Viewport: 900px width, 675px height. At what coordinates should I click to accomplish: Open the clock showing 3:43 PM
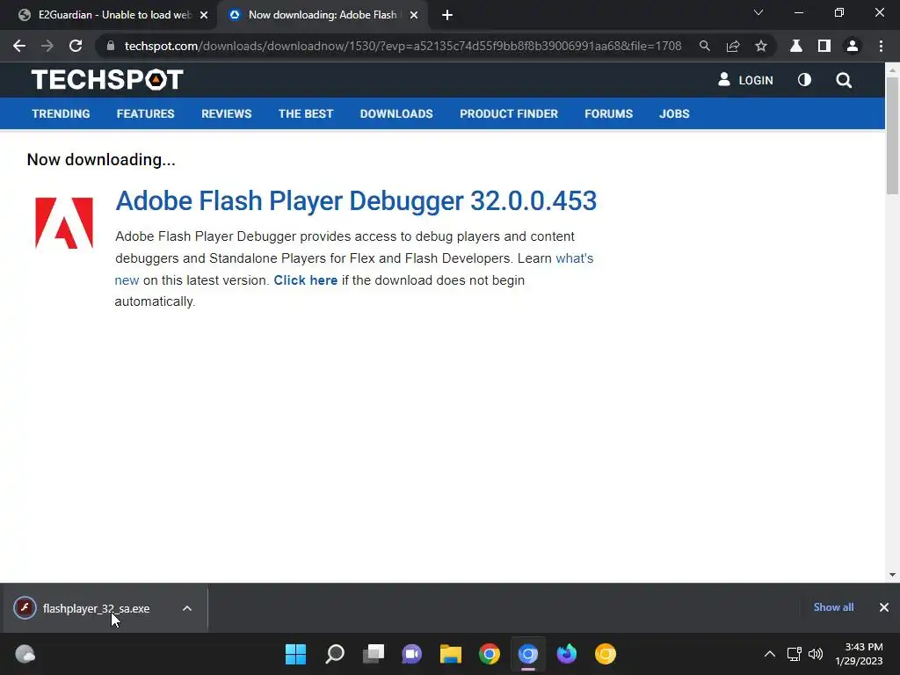point(859,654)
